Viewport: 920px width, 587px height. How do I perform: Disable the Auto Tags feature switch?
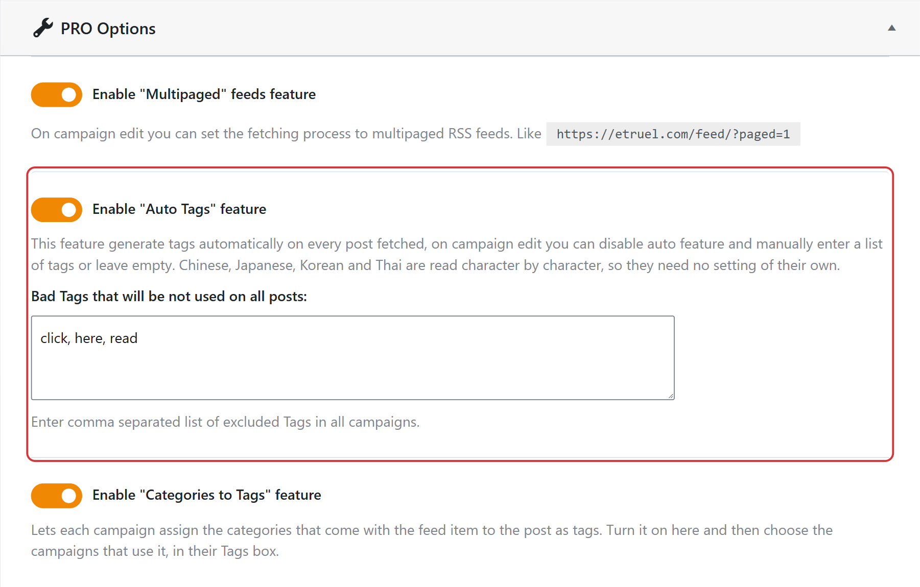57,210
